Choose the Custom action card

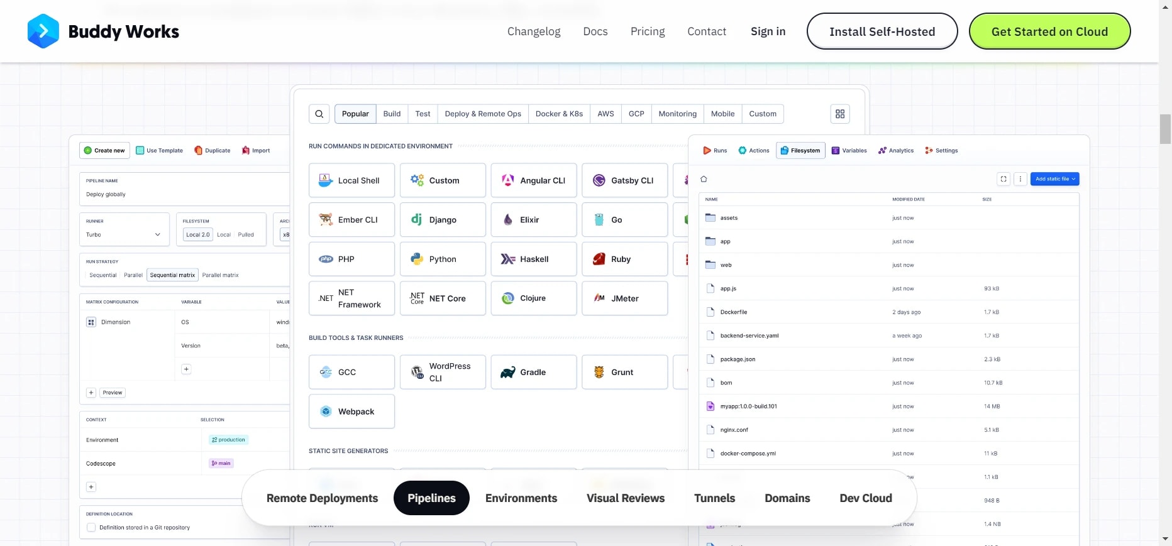tap(443, 180)
